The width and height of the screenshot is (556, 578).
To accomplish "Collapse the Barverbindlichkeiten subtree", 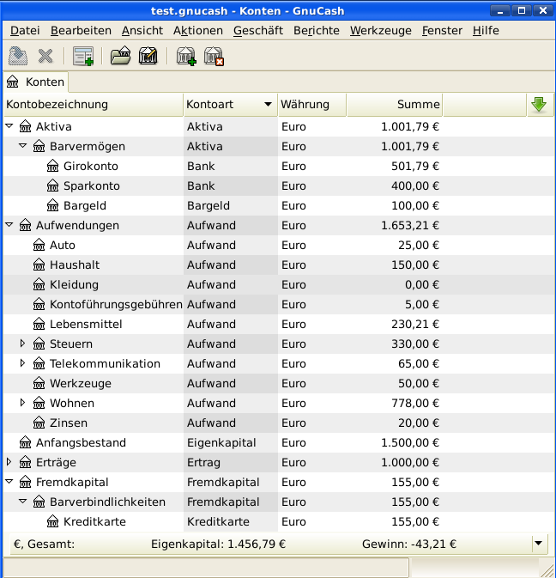I will (23, 502).
